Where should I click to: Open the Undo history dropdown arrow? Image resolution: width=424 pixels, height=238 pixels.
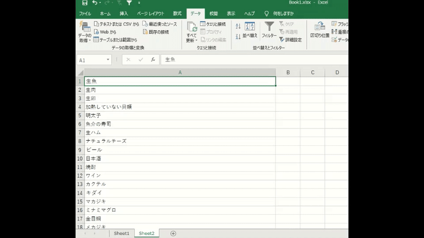tap(100, 3)
